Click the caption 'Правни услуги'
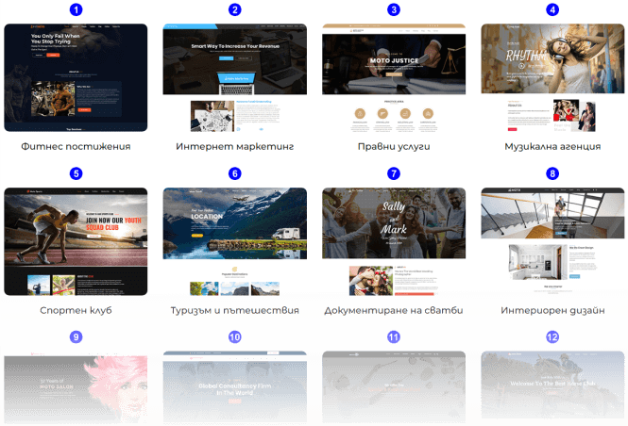The width and height of the screenshot is (628, 426). [x=394, y=147]
